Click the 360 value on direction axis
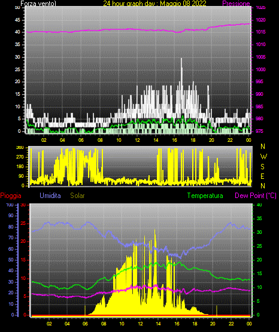 click(20, 148)
